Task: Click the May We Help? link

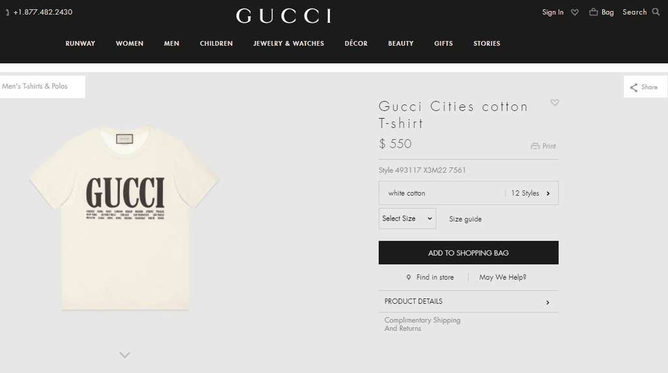Action: tap(502, 277)
